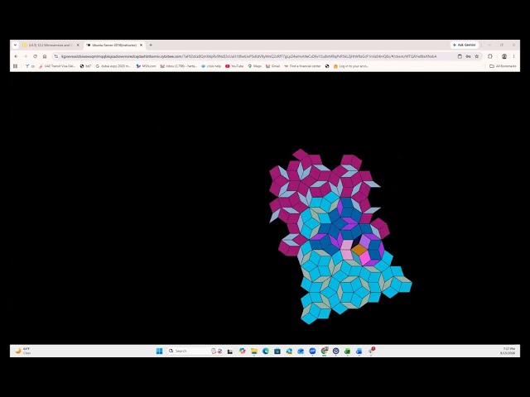530x397 pixels.
Task: Select the Ubuntu Server tab
Action: pyautogui.click(x=114, y=45)
